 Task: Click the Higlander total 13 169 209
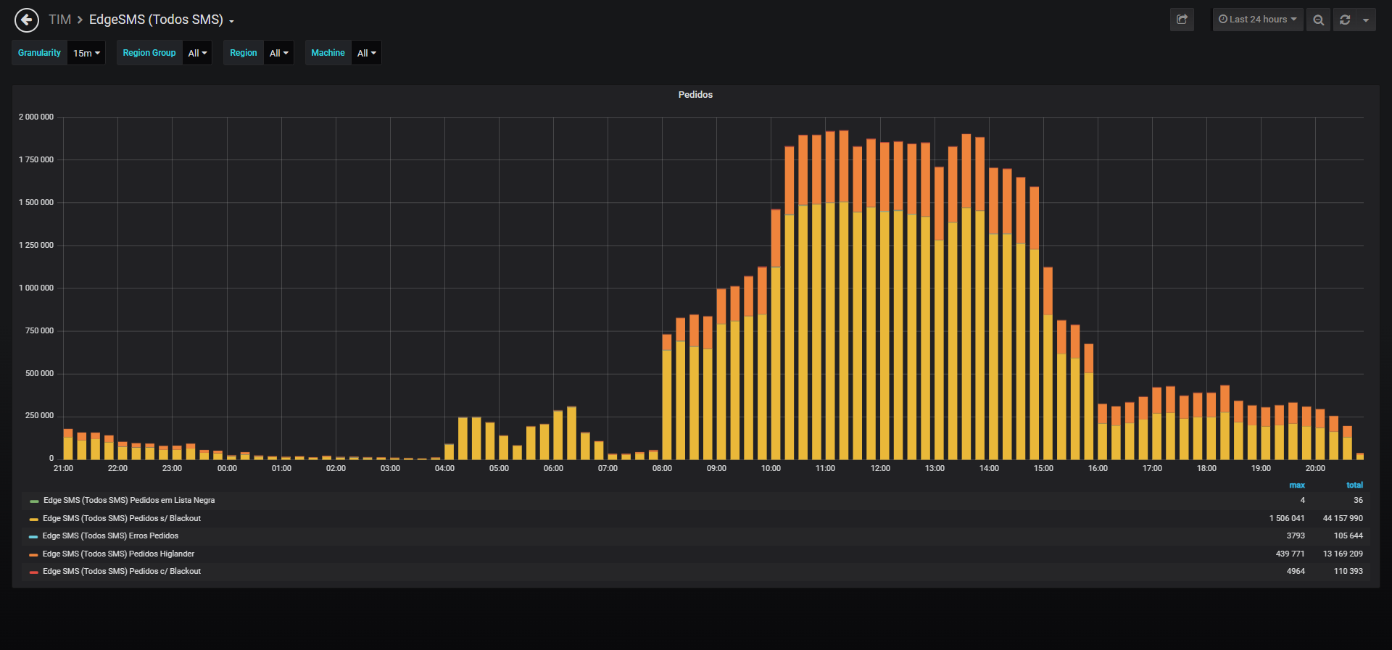(1343, 554)
